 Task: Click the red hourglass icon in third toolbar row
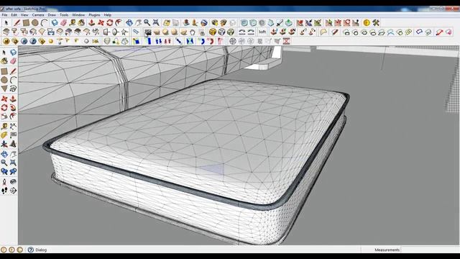coord(286,41)
